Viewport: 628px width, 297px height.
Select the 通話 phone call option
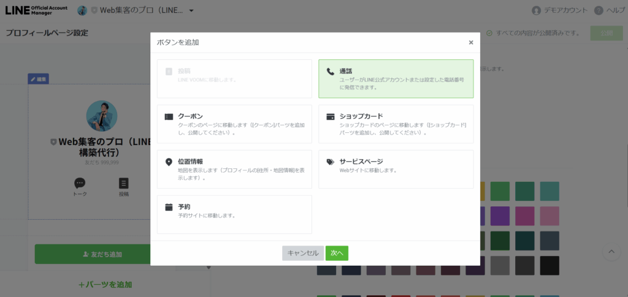(396, 78)
